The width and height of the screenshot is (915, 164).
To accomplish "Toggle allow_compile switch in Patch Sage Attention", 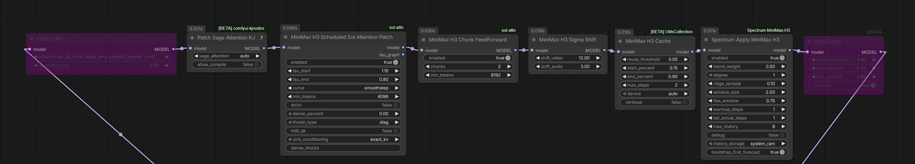I will coord(227,65).
